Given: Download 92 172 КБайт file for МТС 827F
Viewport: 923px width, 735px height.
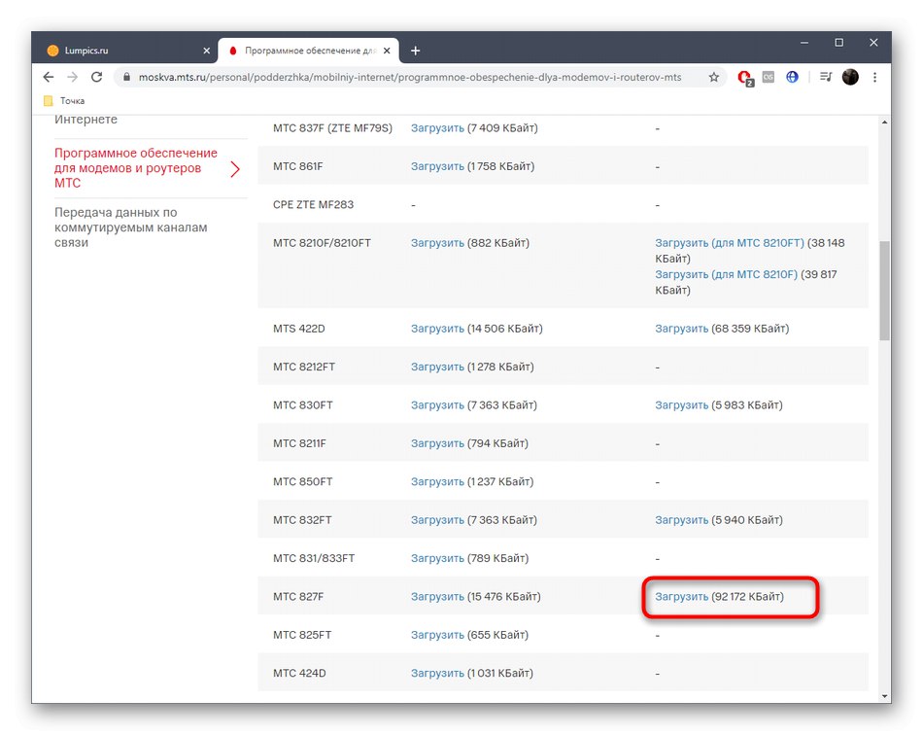Looking at the screenshot, I should (682, 597).
